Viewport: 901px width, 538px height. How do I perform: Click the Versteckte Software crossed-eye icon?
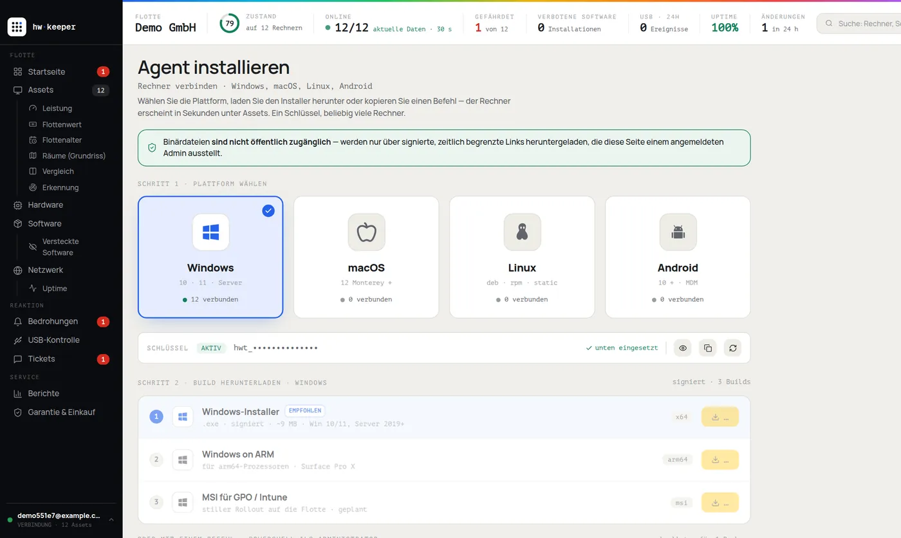(x=33, y=246)
